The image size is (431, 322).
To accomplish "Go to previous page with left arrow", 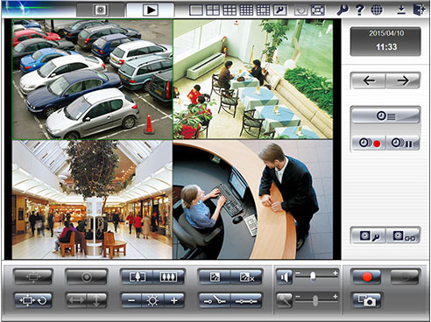I will coord(369,80).
